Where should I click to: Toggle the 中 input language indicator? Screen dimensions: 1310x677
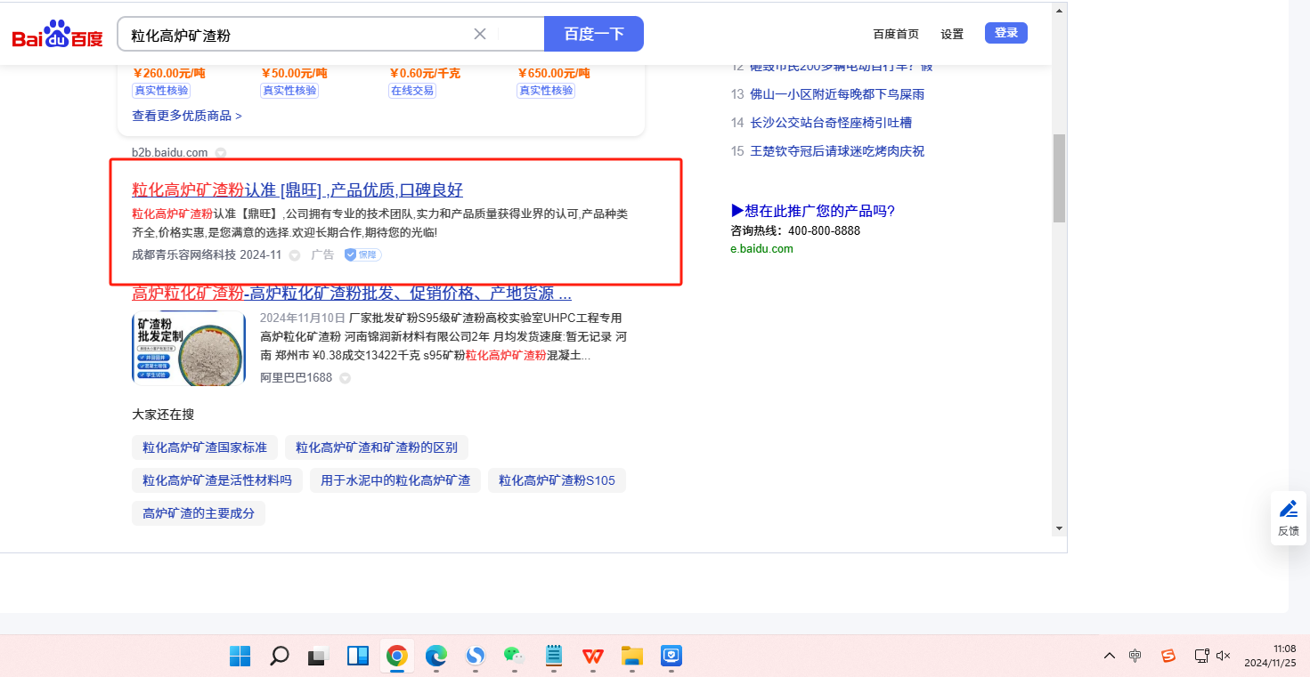pyautogui.click(x=1135, y=656)
